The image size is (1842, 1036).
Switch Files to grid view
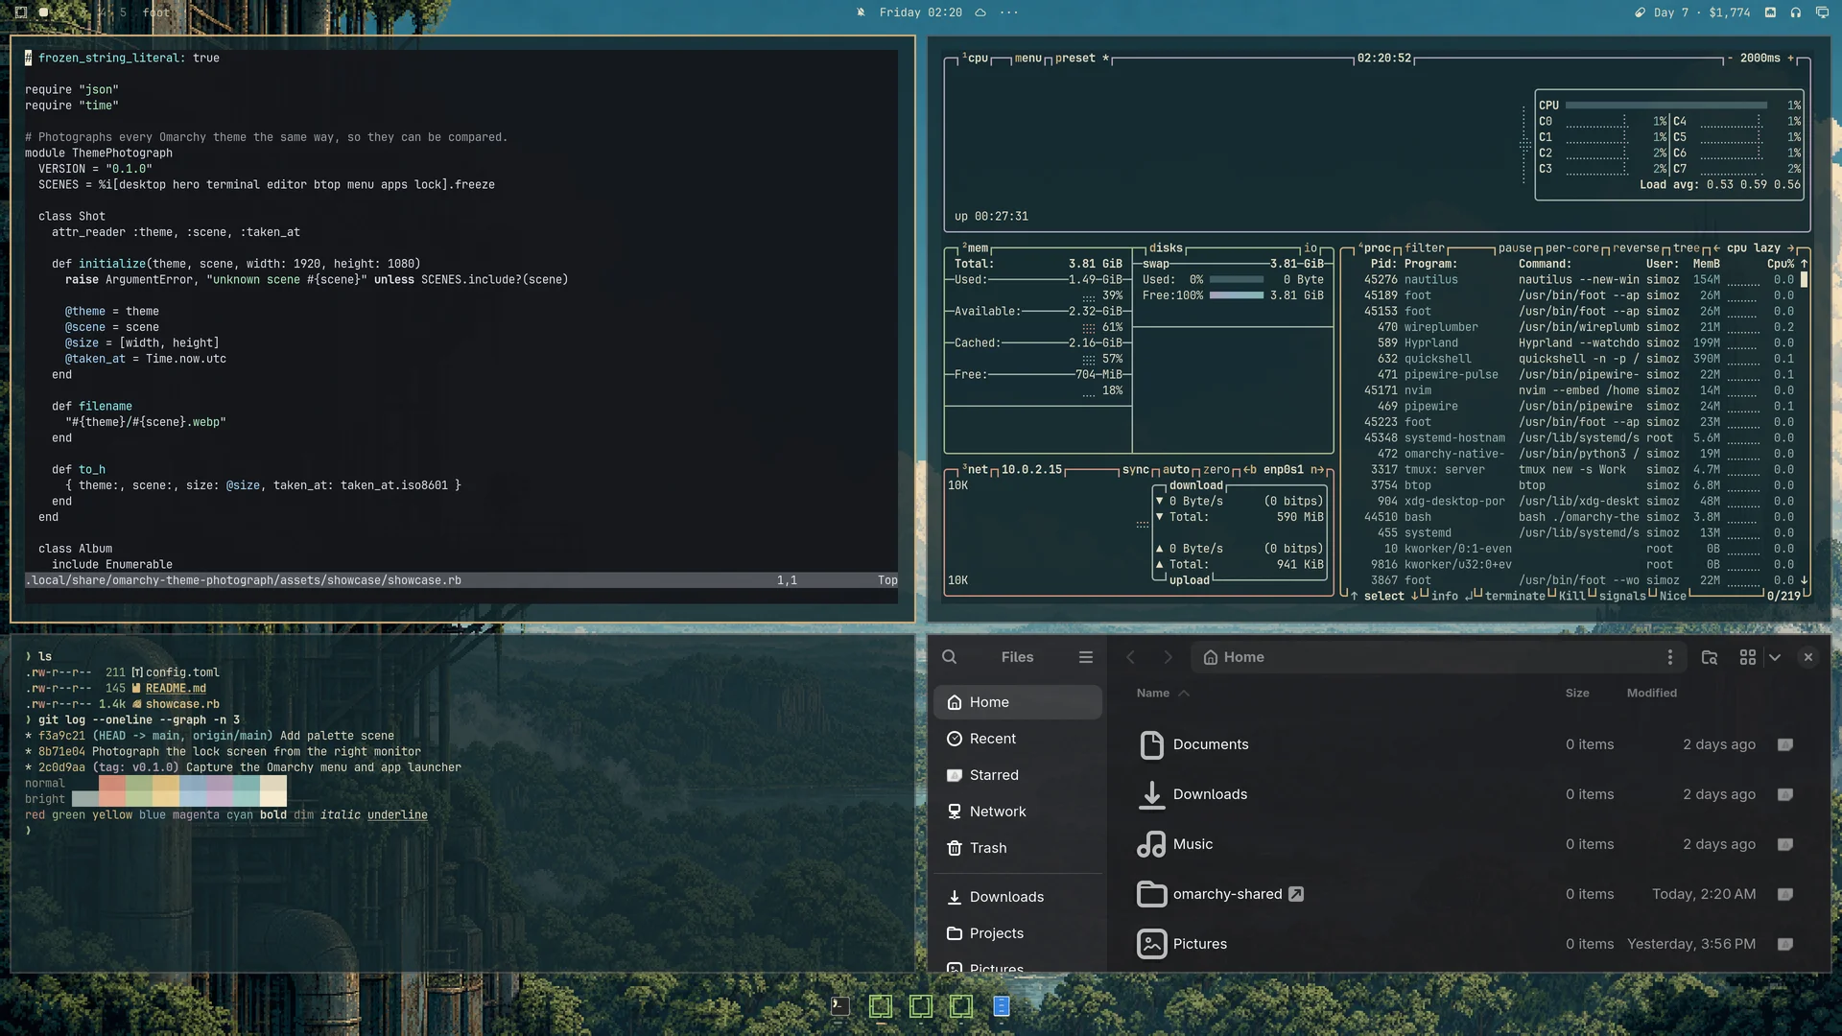(1748, 657)
